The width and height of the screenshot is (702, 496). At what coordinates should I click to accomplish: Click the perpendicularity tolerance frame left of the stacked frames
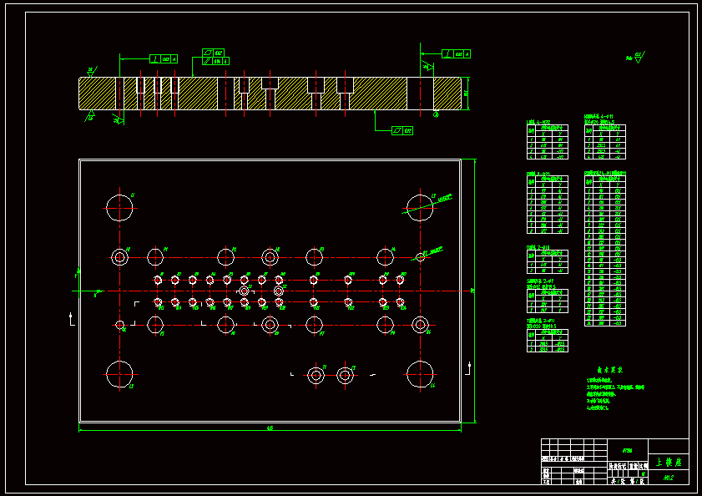coord(164,58)
